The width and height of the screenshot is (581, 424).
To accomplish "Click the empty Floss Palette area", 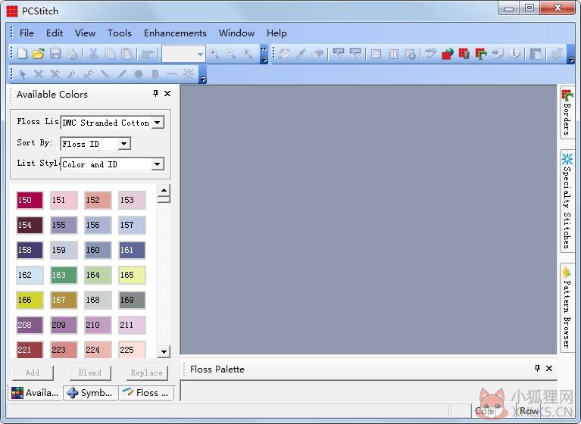I will pyautogui.click(x=368, y=390).
